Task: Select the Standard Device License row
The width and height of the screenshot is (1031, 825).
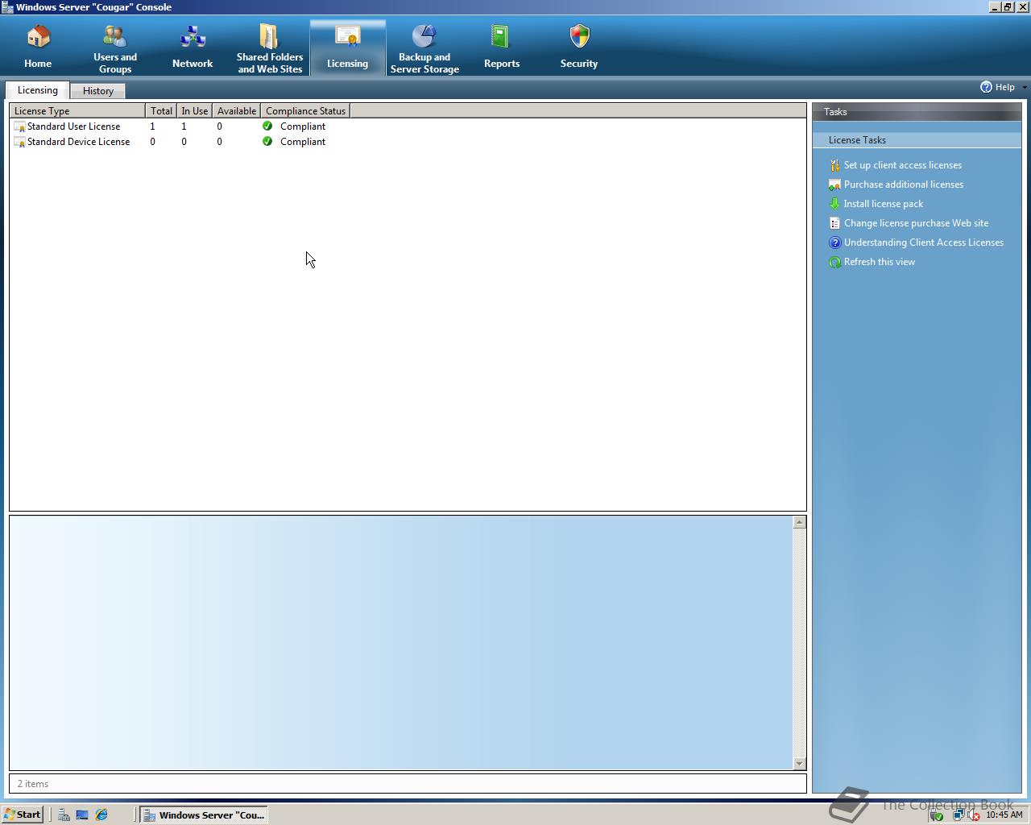Action: point(408,142)
